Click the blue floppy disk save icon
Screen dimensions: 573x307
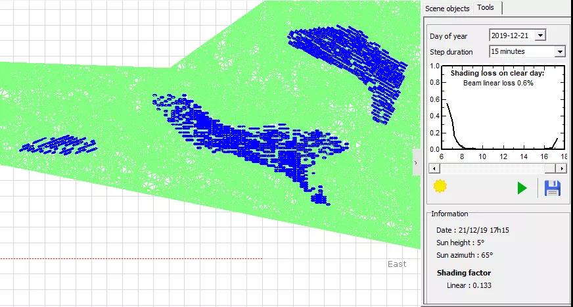click(553, 189)
